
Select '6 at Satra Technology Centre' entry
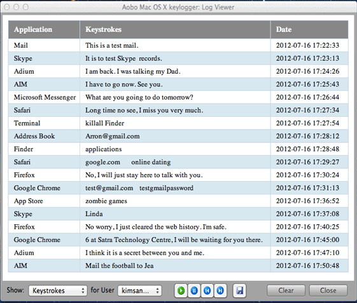click(x=174, y=240)
